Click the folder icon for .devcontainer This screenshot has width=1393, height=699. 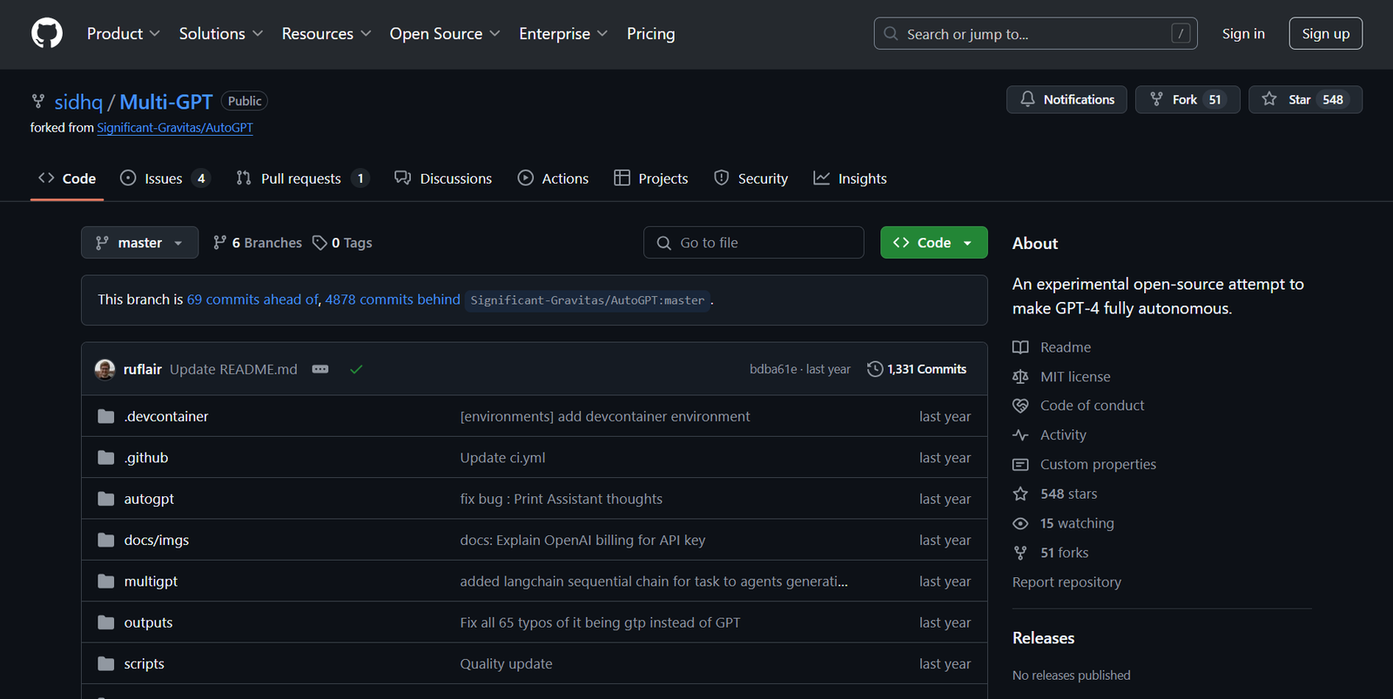(106, 416)
